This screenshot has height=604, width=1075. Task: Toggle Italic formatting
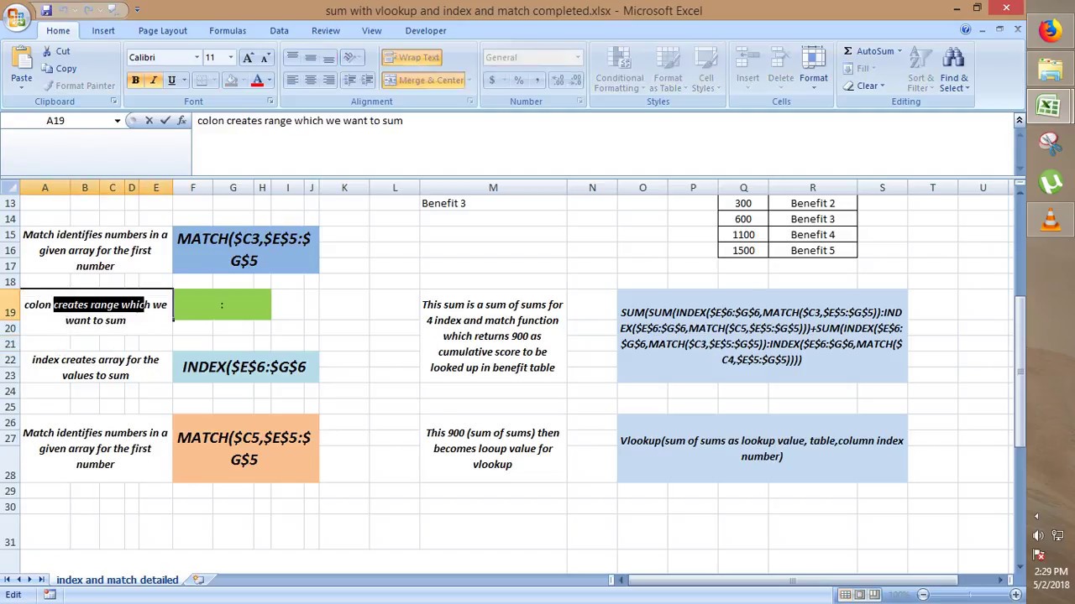(x=154, y=81)
